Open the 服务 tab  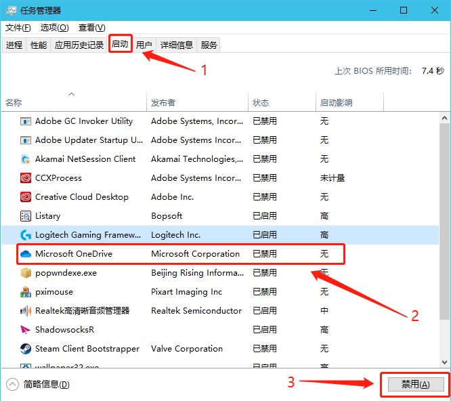click(209, 45)
